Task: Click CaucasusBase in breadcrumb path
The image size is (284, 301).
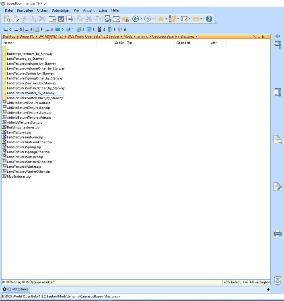Action: point(163,37)
